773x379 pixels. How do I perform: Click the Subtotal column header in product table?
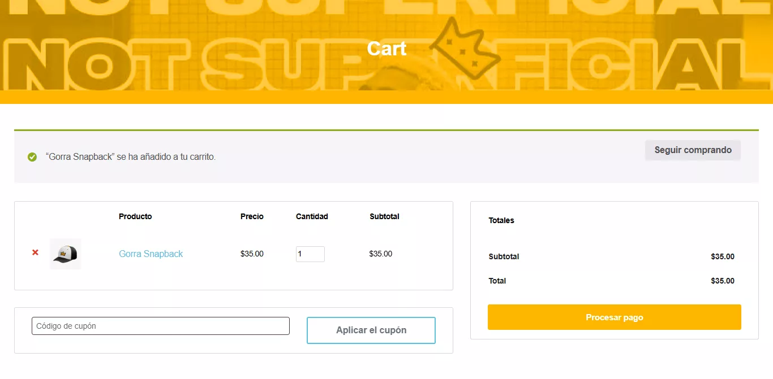pyautogui.click(x=384, y=216)
